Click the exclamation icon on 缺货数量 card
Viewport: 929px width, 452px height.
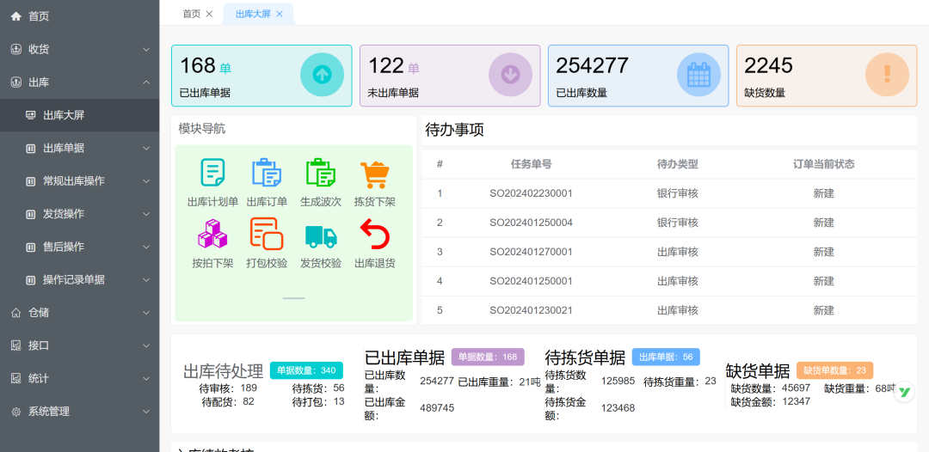click(x=887, y=75)
